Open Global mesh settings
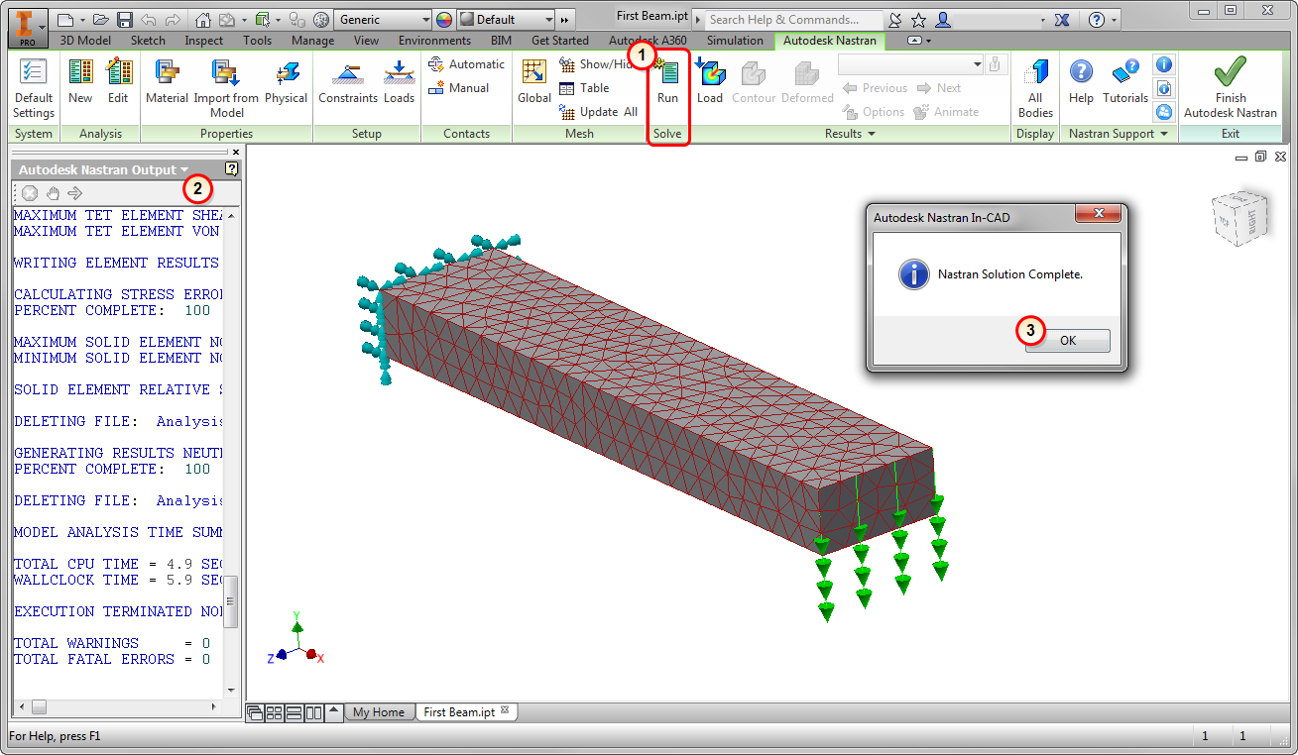 pyautogui.click(x=534, y=82)
